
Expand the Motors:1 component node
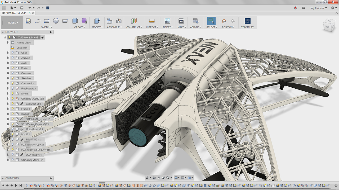8,94
